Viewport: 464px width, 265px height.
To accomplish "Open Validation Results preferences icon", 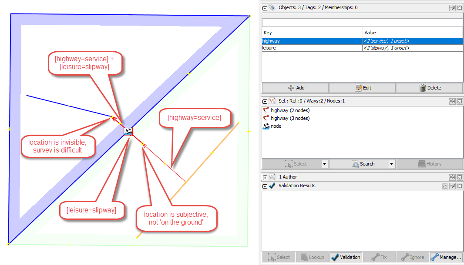I will (x=445, y=186).
